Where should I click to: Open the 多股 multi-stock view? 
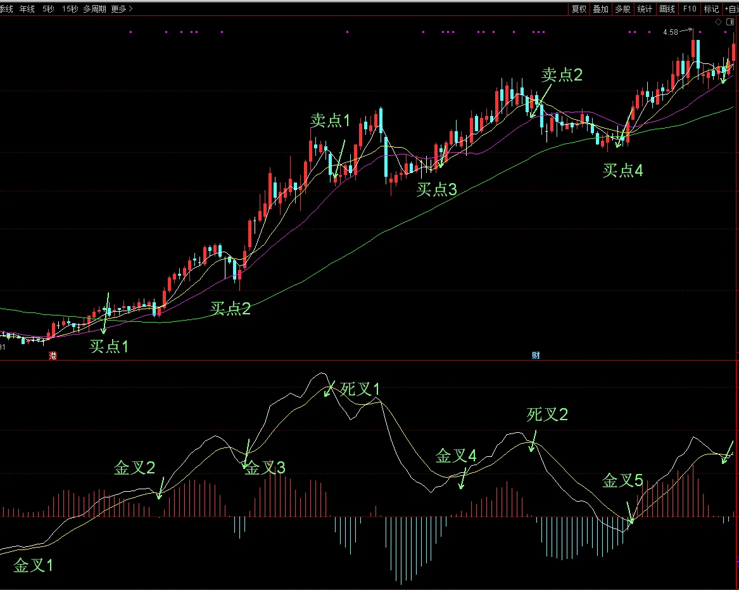point(622,9)
